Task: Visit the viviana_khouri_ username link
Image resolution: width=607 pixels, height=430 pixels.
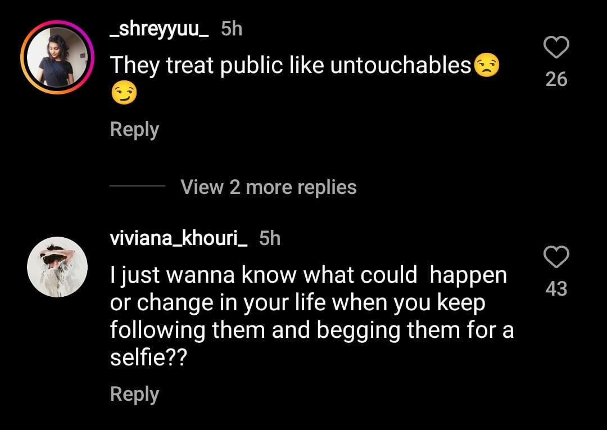Action: (x=179, y=238)
